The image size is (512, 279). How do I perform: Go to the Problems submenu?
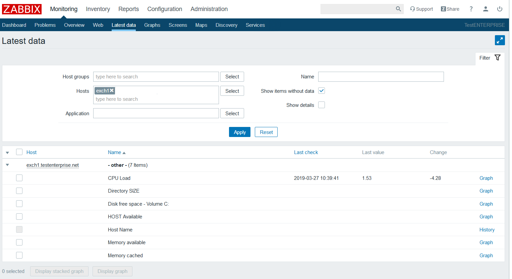click(45, 25)
